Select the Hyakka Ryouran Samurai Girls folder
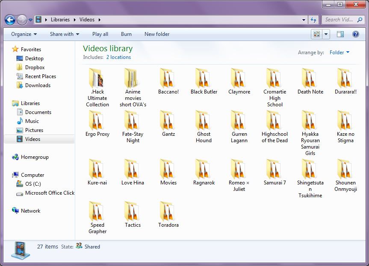Viewport: 369px width, 266px height. point(310,133)
